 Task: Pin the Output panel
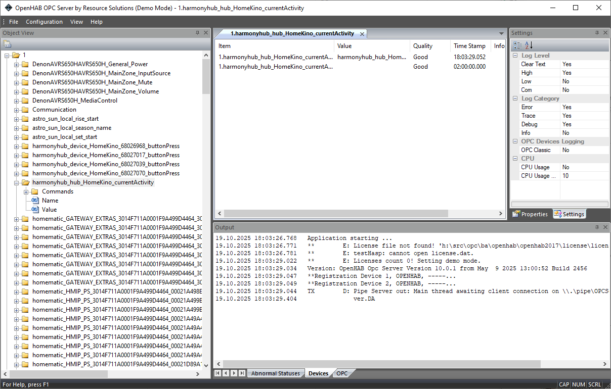pyautogui.click(x=597, y=227)
